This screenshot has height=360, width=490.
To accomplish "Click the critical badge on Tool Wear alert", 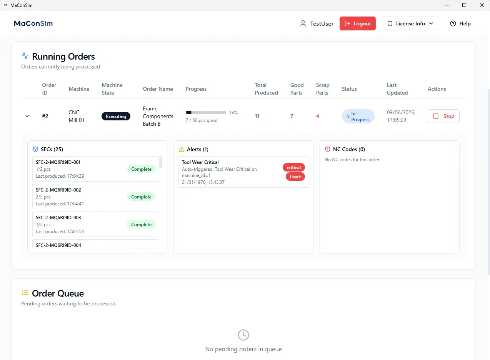I will [x=294, y=167].
